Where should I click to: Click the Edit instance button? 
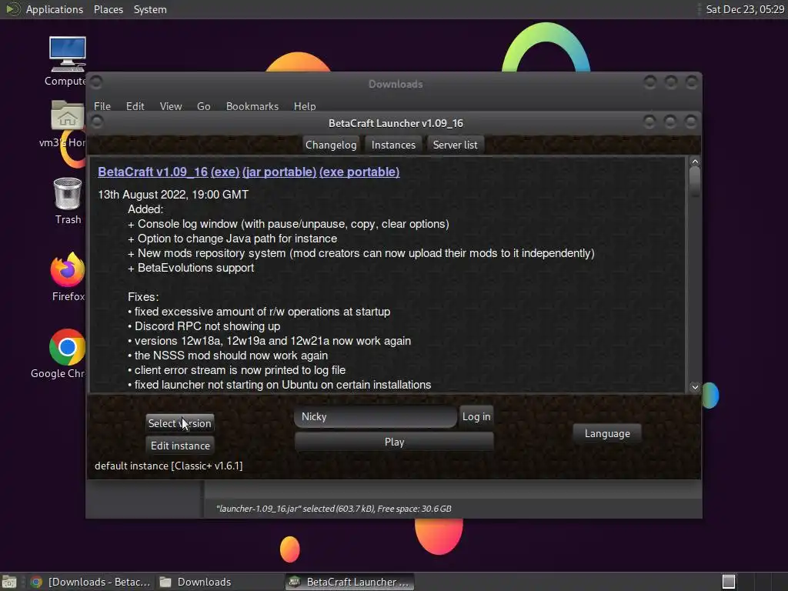click(x=180, y=446)
